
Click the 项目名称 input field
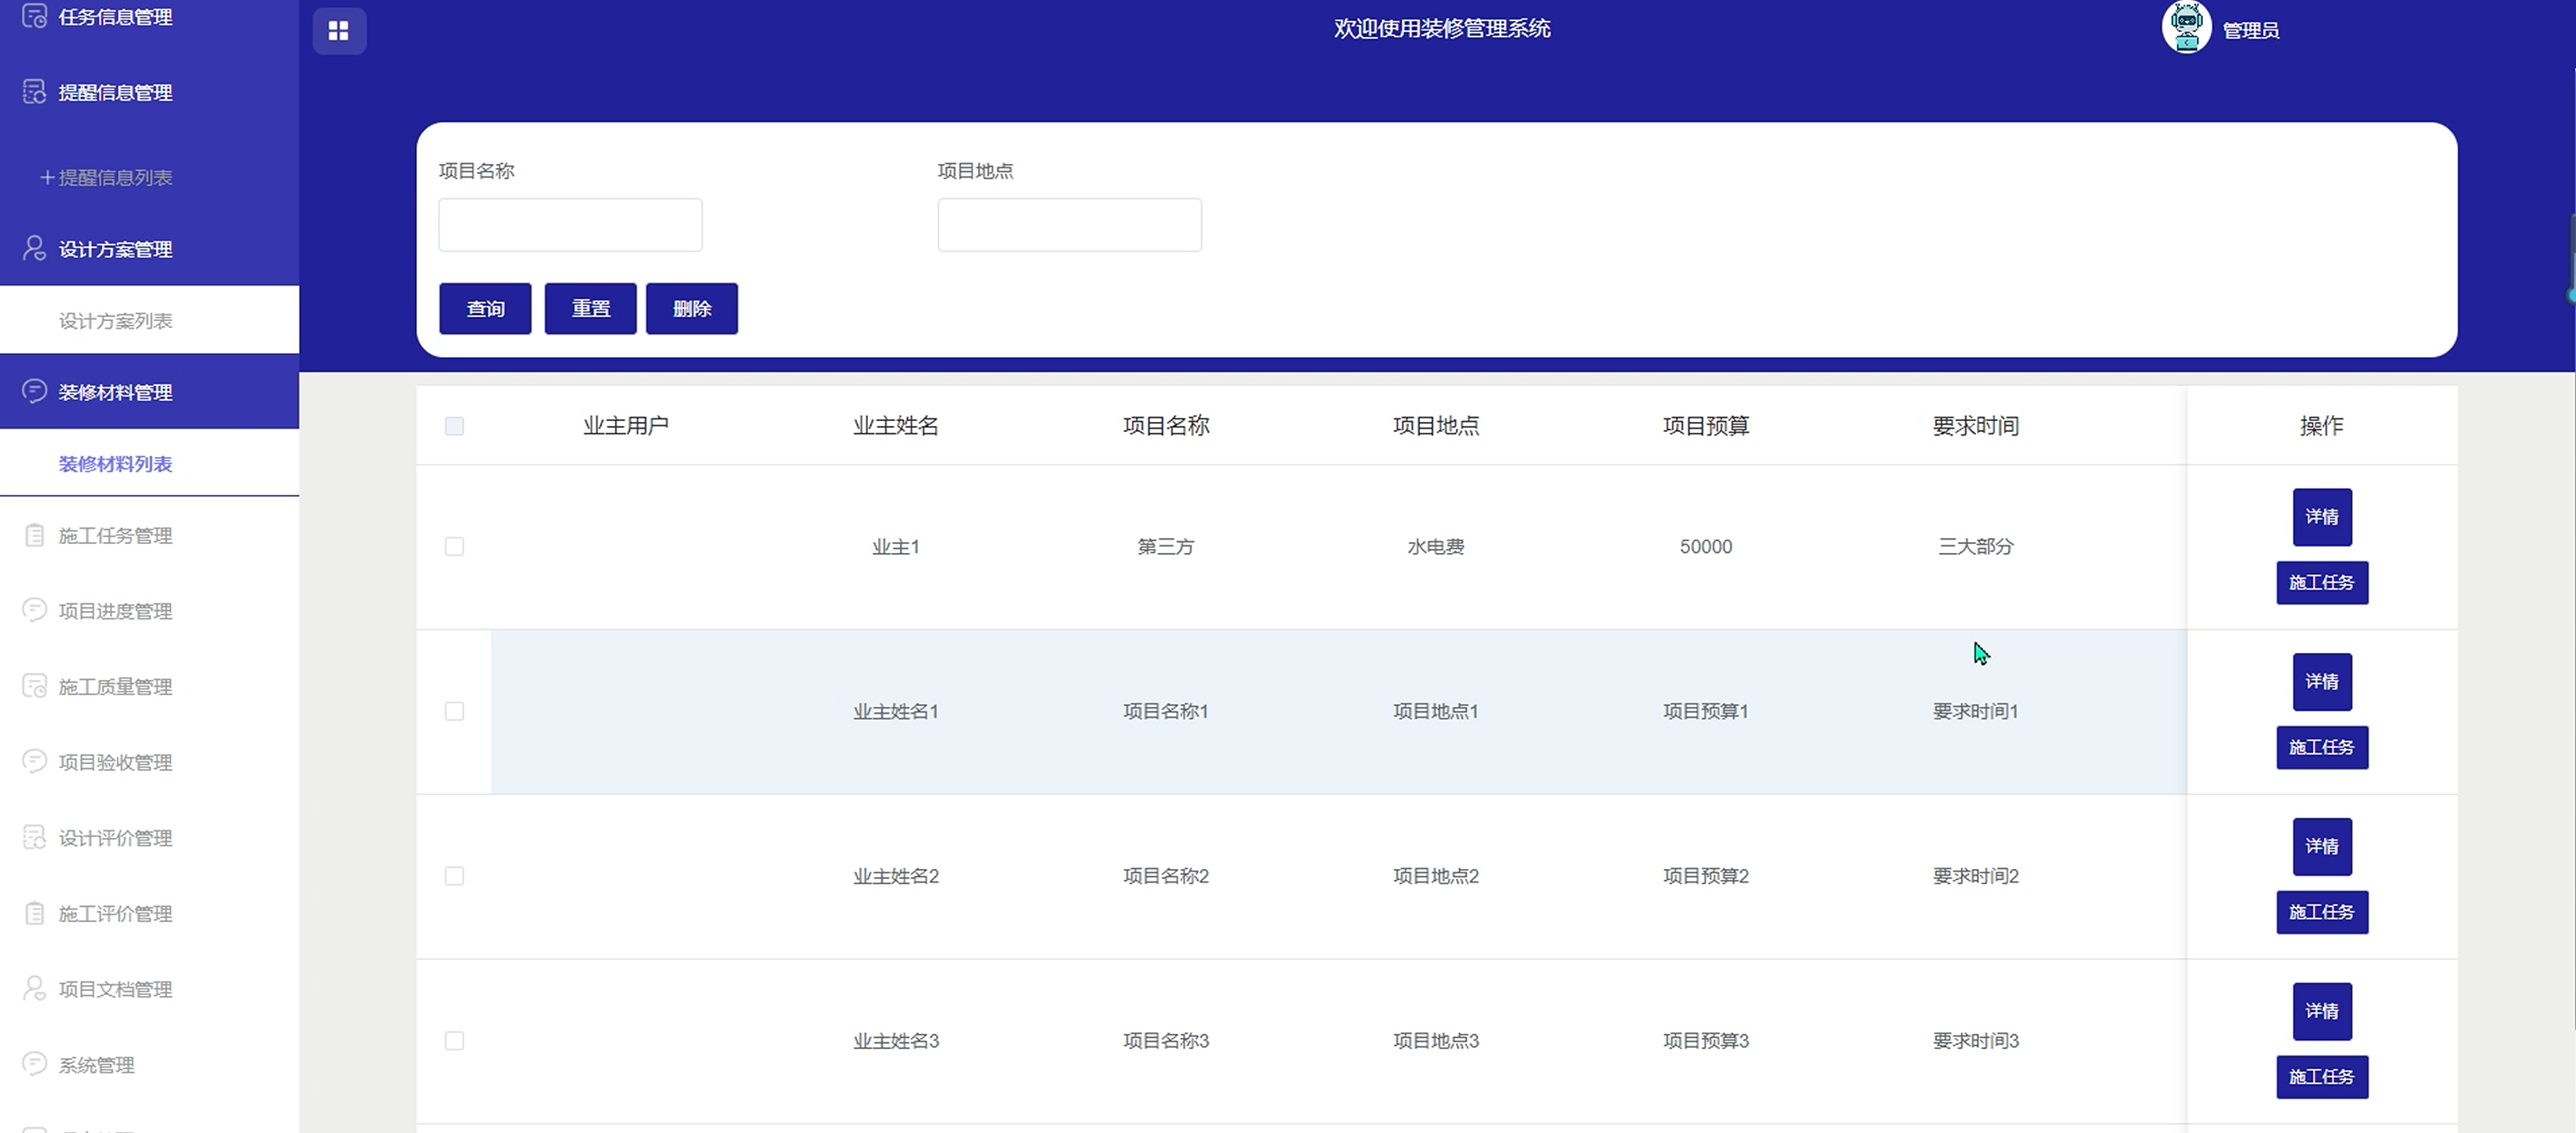570,225
